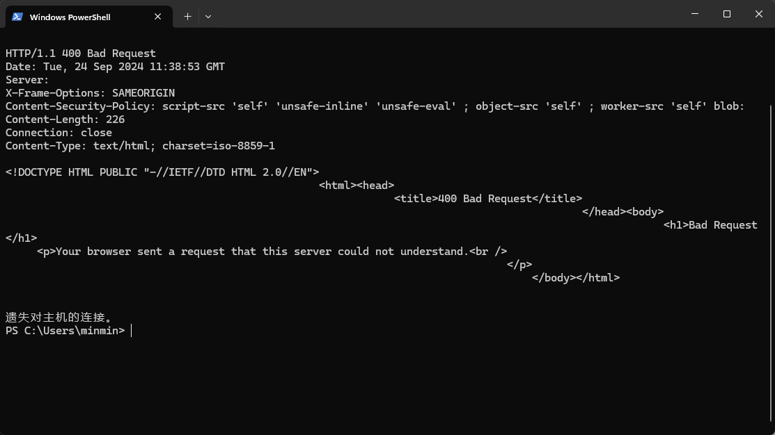Expand the new tab profile dropdown
The image size is (775, 435).
pyautogui.click(x=208, y=17)
